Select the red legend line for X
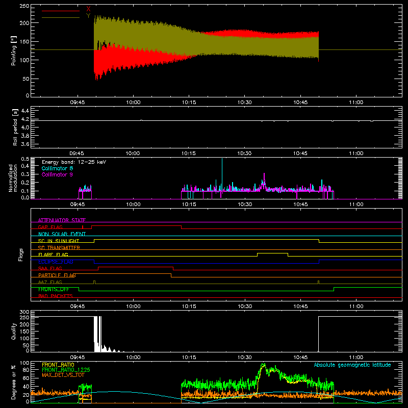This screenshot has width=408, height=408. 61,11
